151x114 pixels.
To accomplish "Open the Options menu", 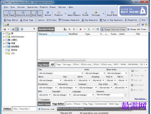I will pos(62,7).
